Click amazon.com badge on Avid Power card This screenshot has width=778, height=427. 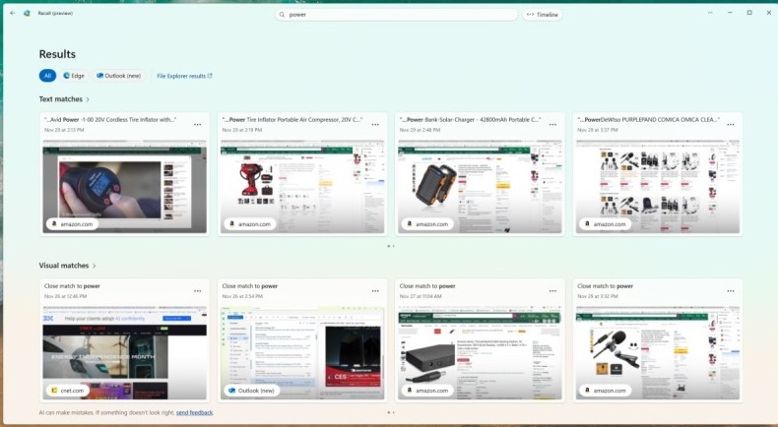73,224
